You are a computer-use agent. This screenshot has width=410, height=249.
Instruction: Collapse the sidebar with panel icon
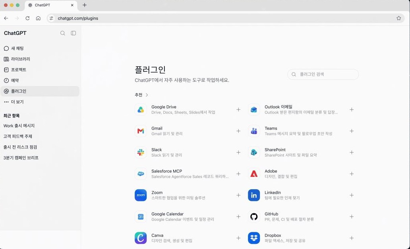click(x=73, y=33)
